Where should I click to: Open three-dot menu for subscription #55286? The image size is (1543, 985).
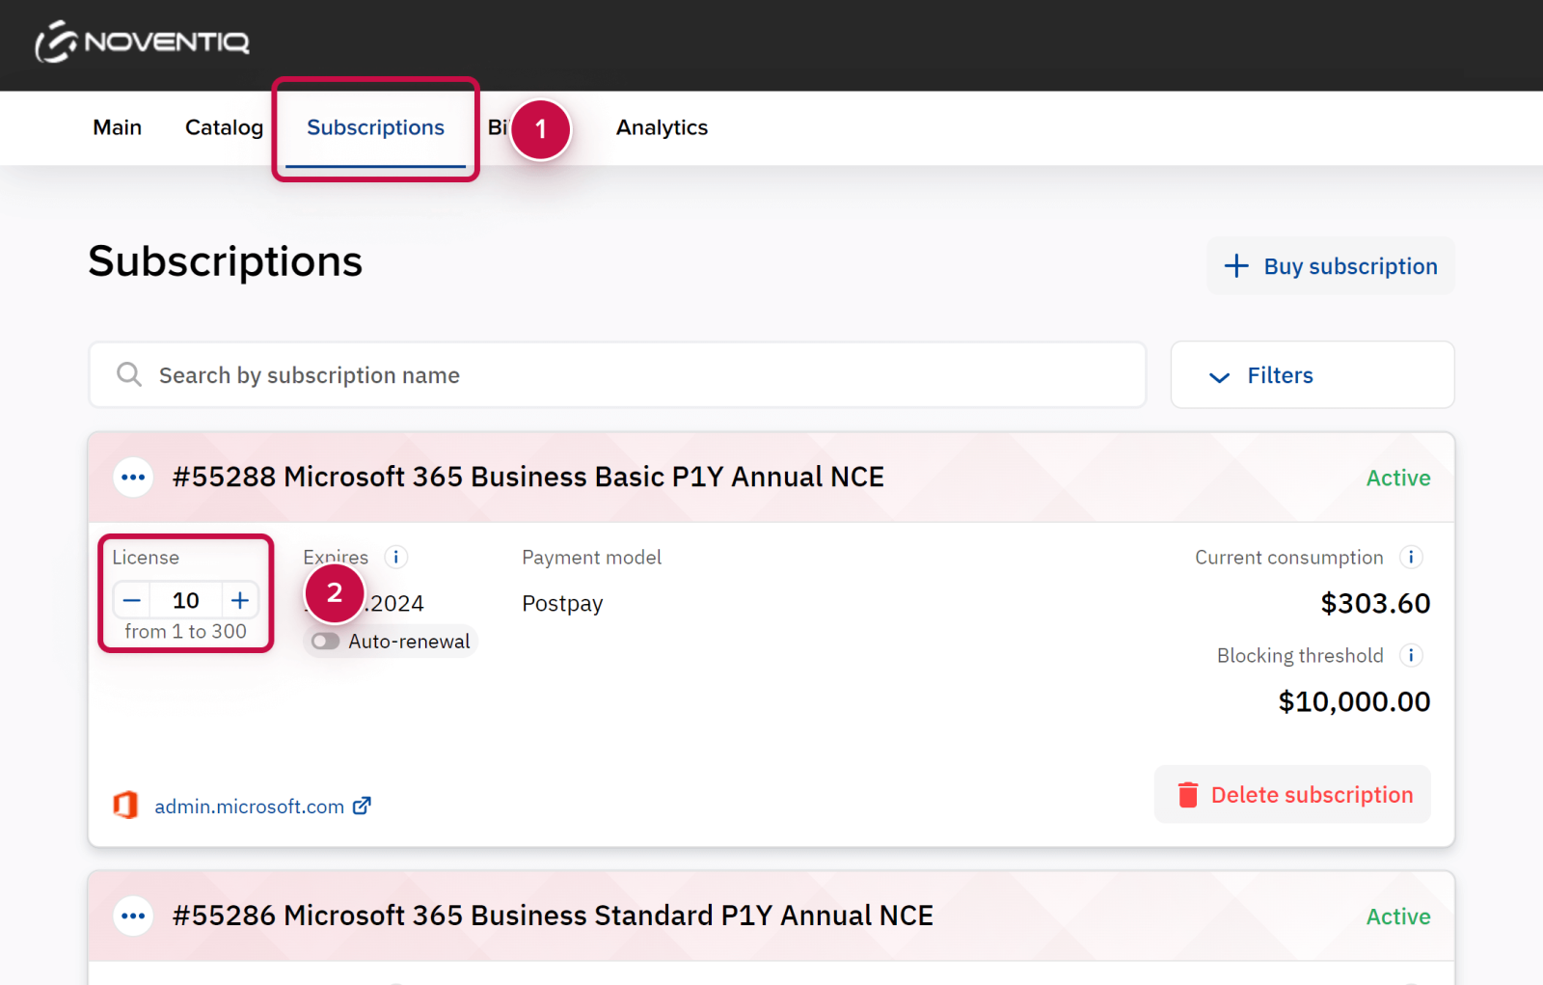coord(133,916)
